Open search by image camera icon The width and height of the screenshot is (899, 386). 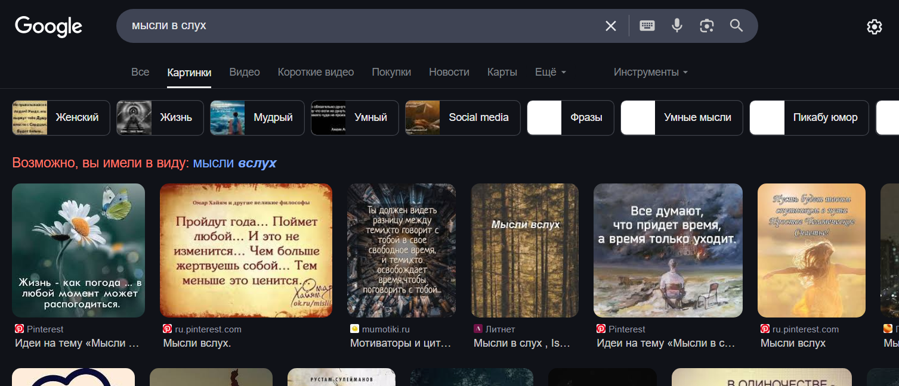tap(707, 26)
